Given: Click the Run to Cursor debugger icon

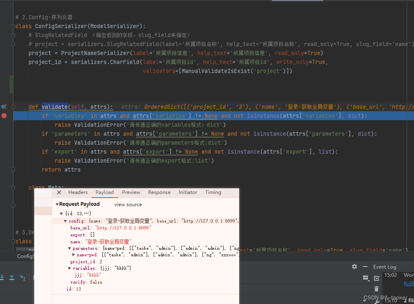Looking at the screenshot, I should pos(23,278).
